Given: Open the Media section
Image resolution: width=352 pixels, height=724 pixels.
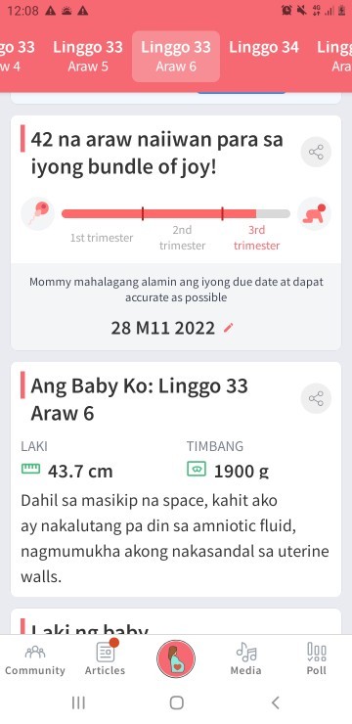Looking at the screenshot, I should [x=245, y=659].
